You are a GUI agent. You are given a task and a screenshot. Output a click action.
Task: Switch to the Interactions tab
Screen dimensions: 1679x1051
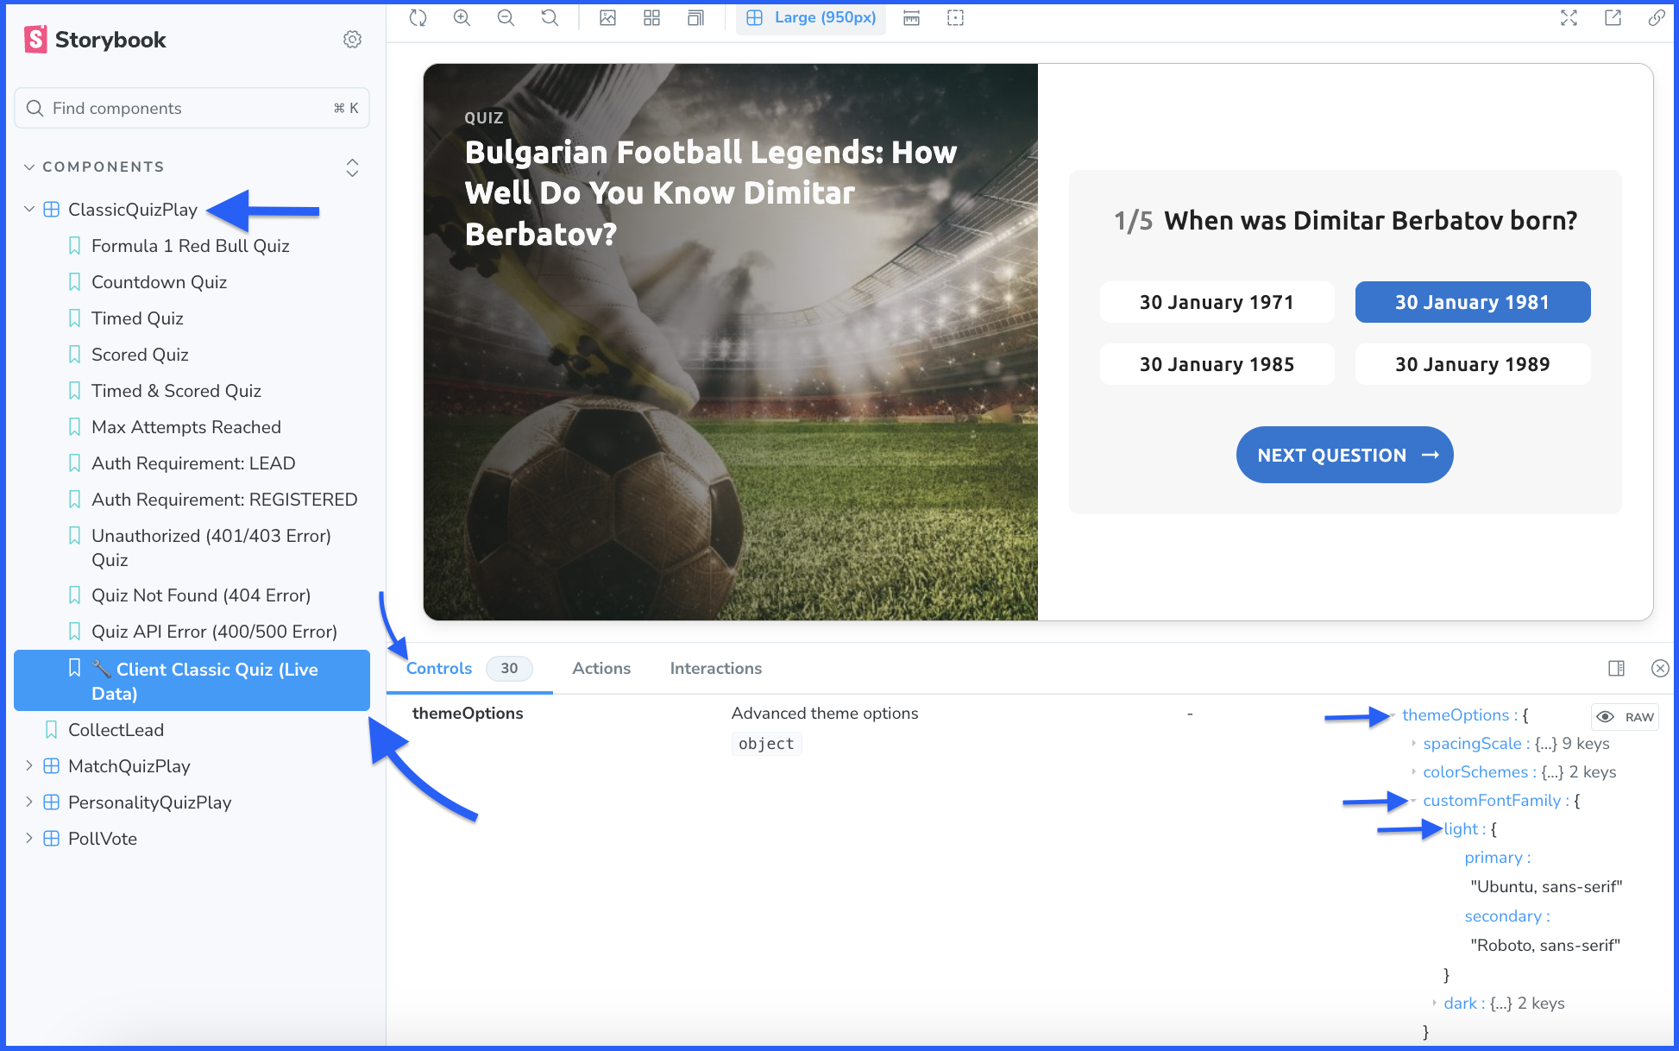click(x=715, y=669)
